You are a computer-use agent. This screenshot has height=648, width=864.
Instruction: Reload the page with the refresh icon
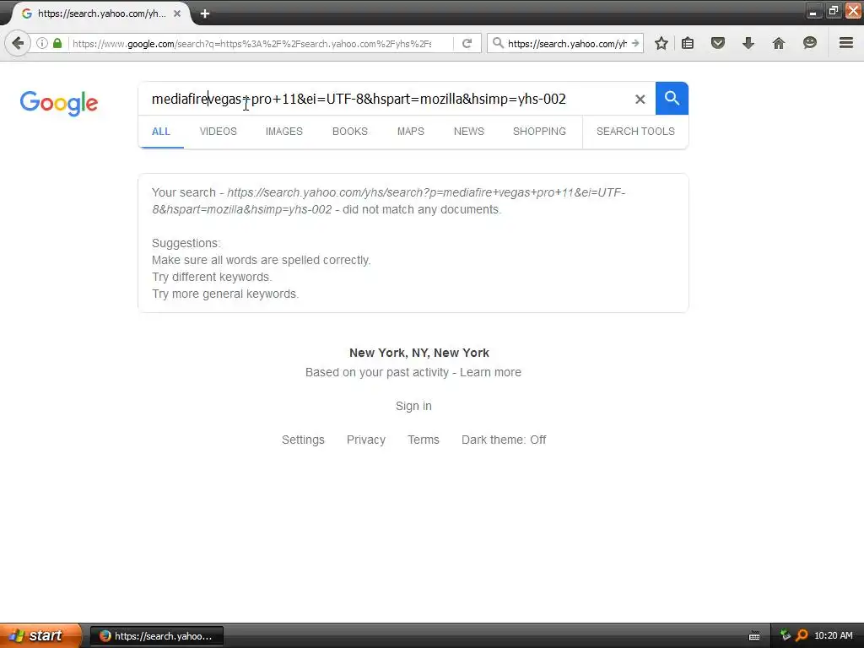[467, 43]
